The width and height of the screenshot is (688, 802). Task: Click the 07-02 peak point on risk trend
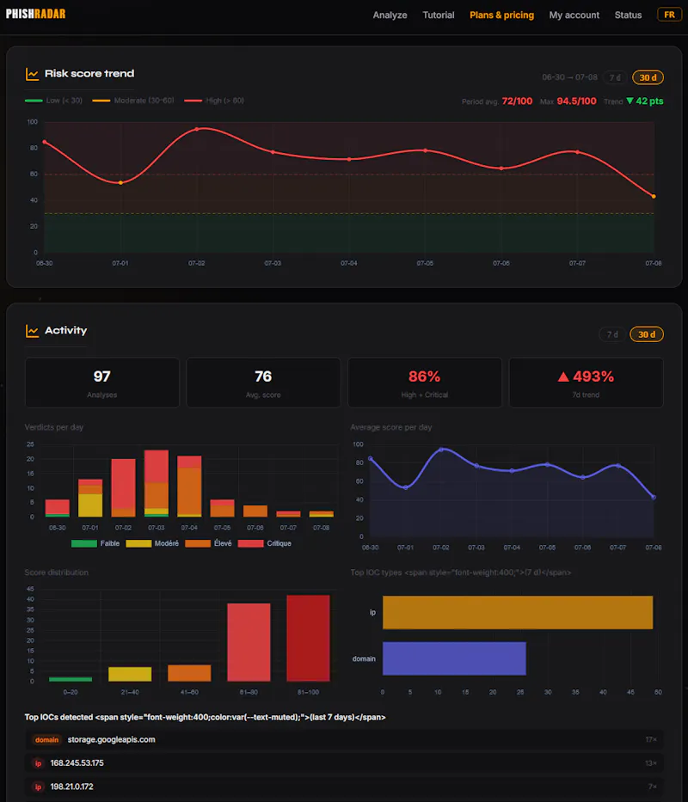tap(197, 129)
